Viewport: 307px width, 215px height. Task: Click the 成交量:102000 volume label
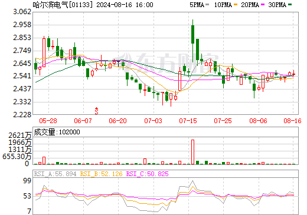57,132
